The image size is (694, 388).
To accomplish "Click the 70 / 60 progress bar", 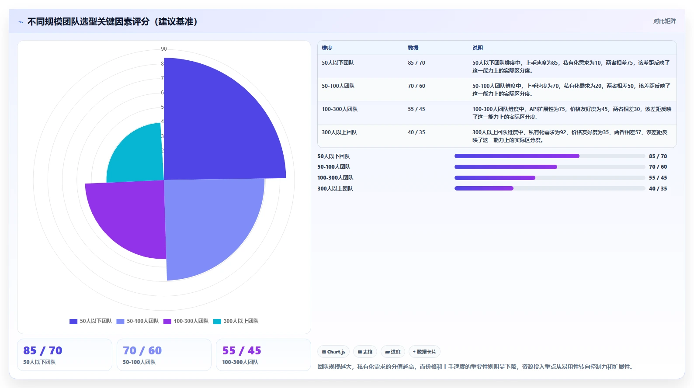I will [x=550, y=167].
